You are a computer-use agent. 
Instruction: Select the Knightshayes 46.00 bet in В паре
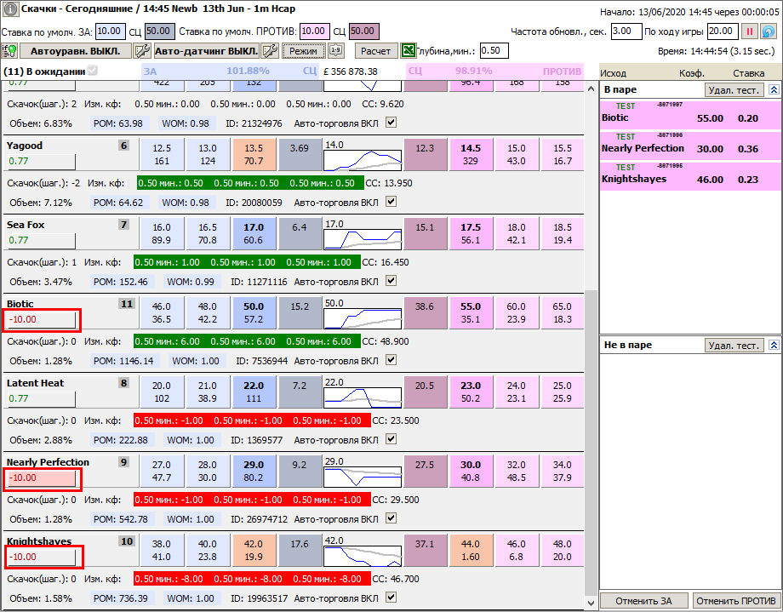pyautogui.click(x=690, y=175)
